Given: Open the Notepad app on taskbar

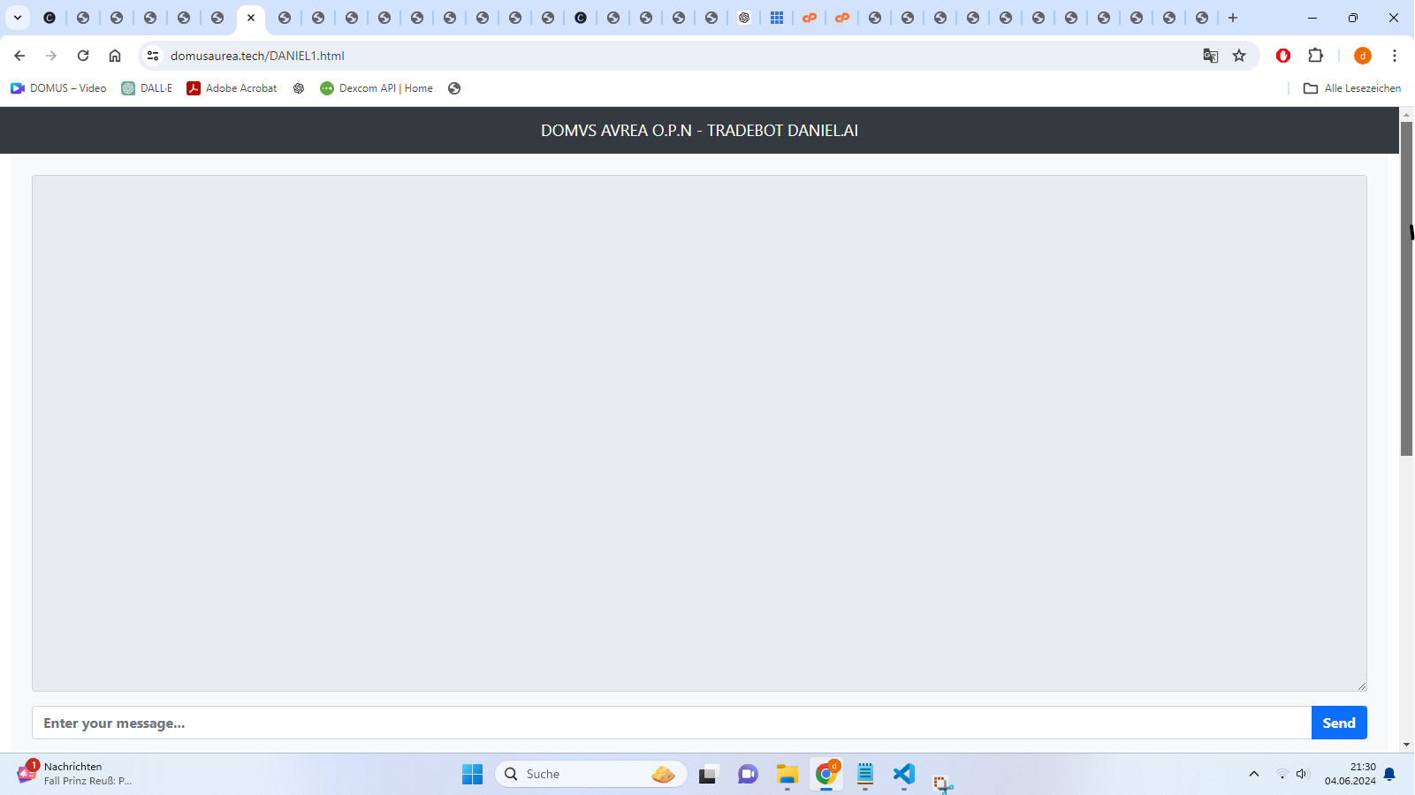Looking at the screenshot, I should pyautogui.click(x=864, y=775).
